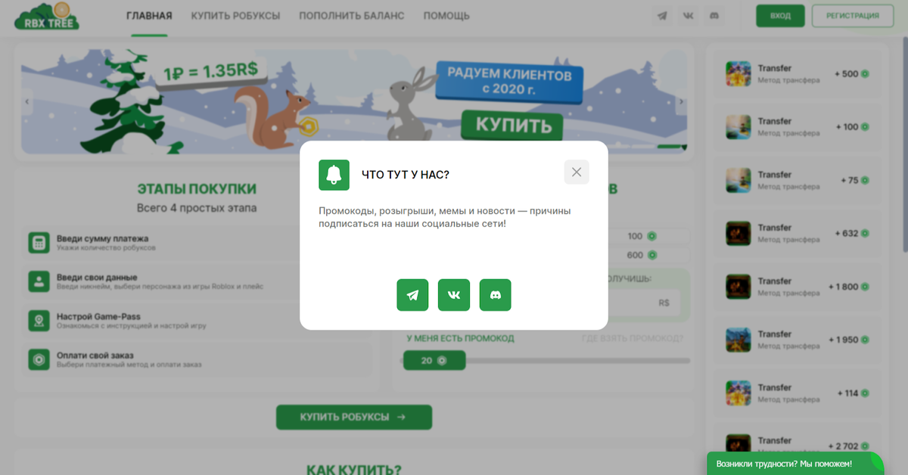Click the bell icon in the popup
Viewport: 908px width, 475px height.
point(334,175)
